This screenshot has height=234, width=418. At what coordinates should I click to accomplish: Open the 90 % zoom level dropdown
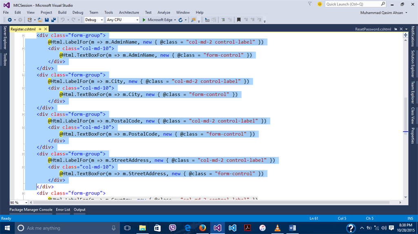coord(26,202)
